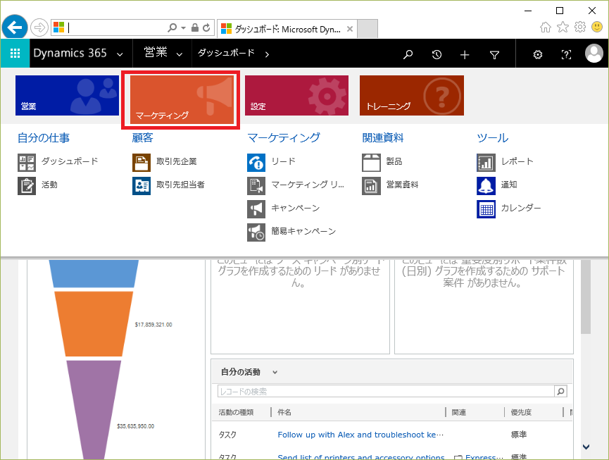Viewport: 609px width, 460px height.
Task: Open the カレンダー icon
Action: [486, 209]
